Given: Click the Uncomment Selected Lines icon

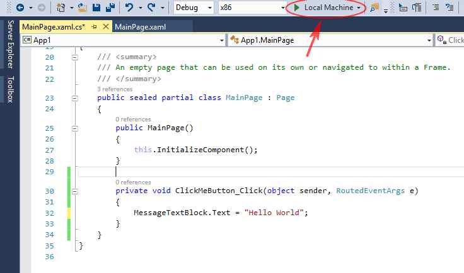Looking at the screenshot, I should click(449, 8).
